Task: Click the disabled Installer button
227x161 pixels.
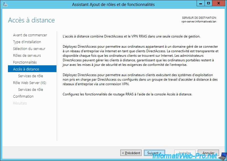Action: click(x=185, y=153)
